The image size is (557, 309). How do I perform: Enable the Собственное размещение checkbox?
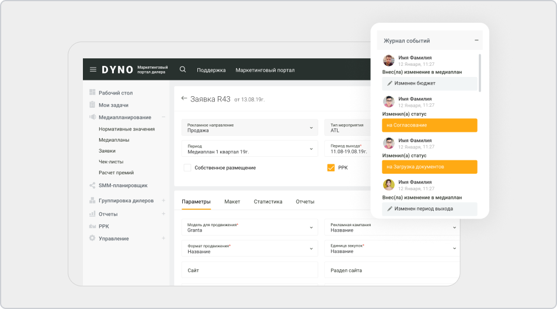coord(187,168)
